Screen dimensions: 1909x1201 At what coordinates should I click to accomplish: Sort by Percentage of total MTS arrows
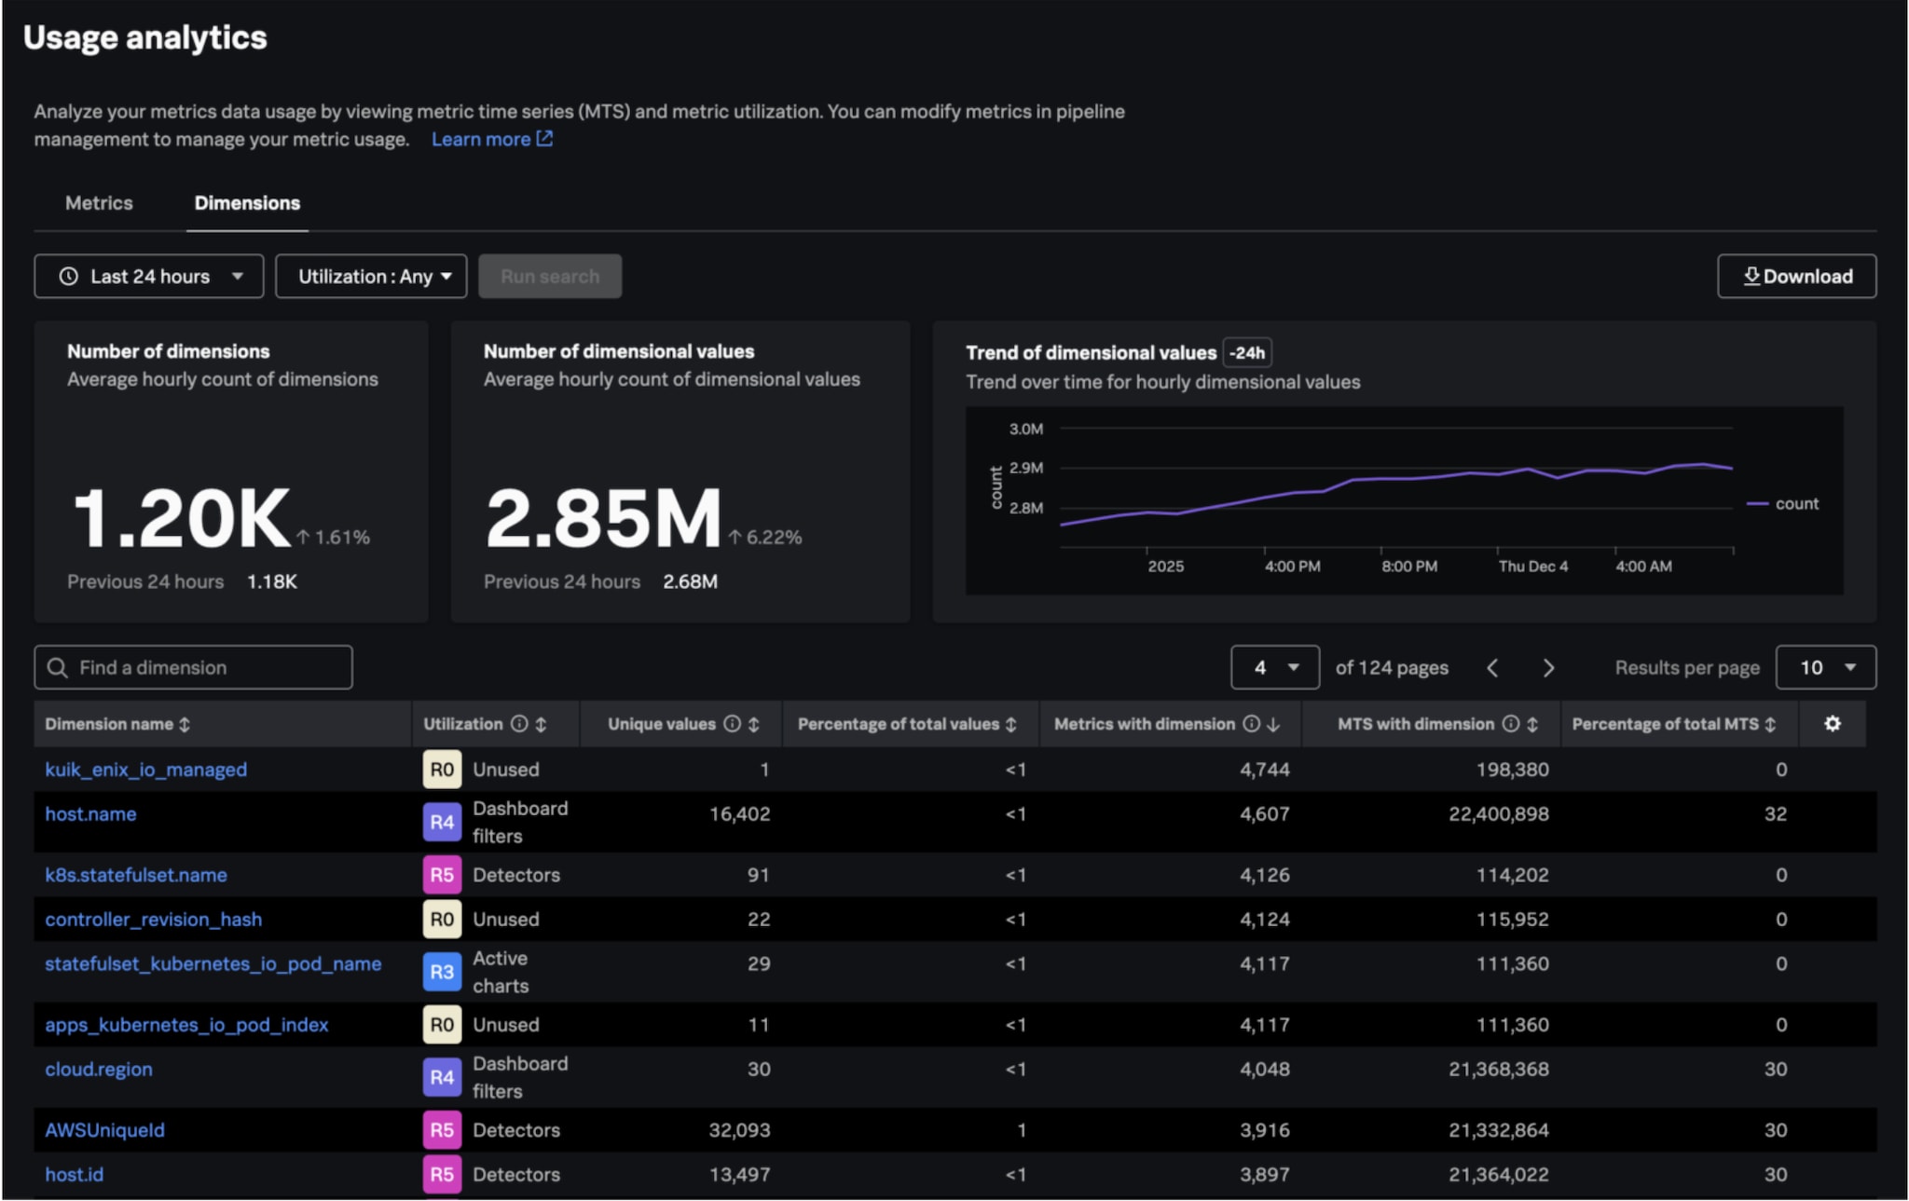click(x=1770, y=724)
